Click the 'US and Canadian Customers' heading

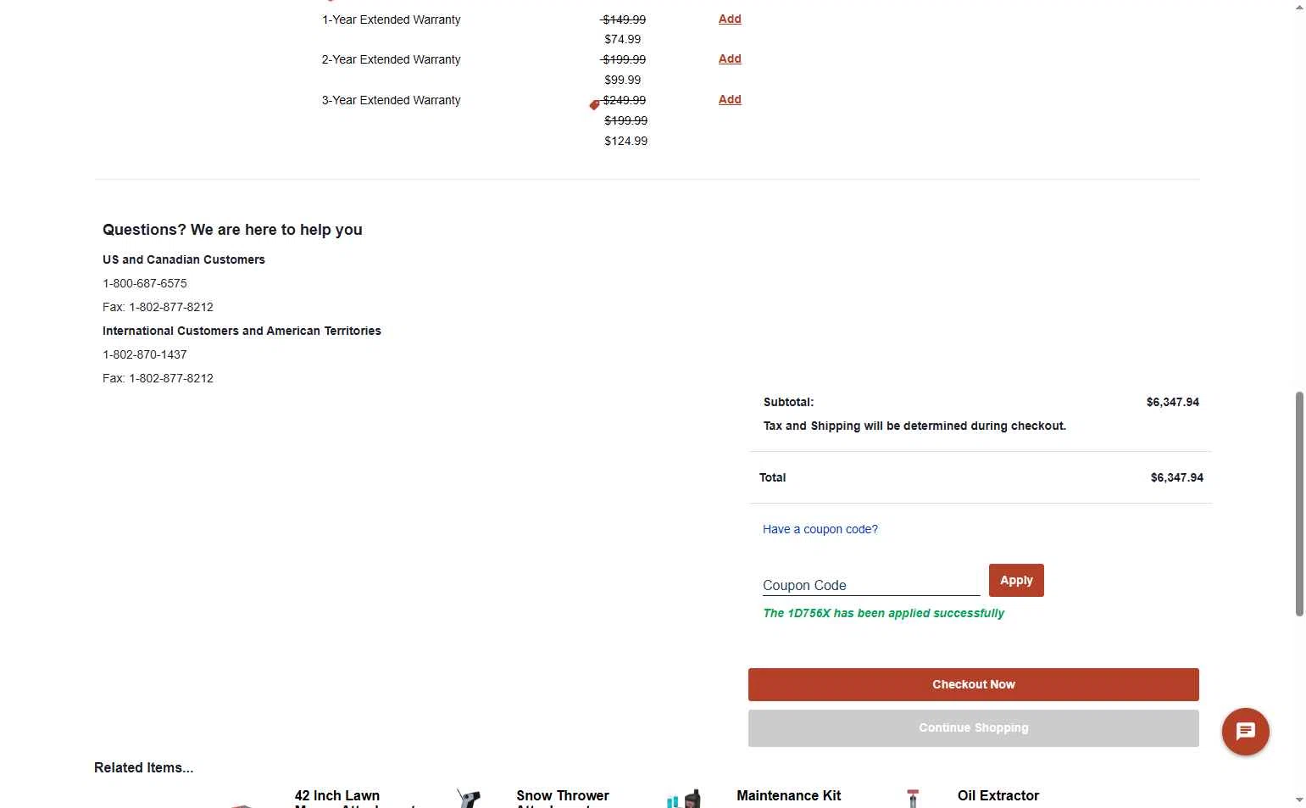coord(184,259)
